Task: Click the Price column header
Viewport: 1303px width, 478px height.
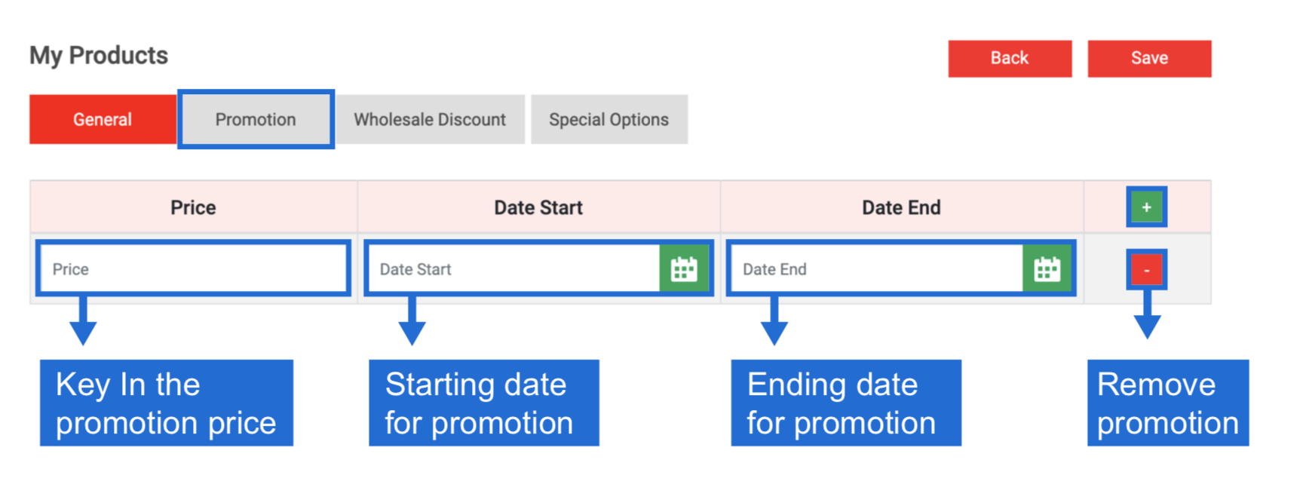Action: (193, 207)
